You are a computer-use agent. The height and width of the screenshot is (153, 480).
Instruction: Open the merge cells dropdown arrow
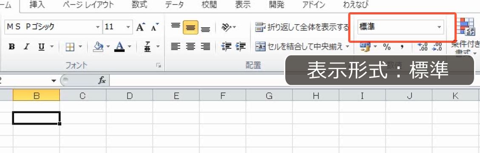click(348, 47)
